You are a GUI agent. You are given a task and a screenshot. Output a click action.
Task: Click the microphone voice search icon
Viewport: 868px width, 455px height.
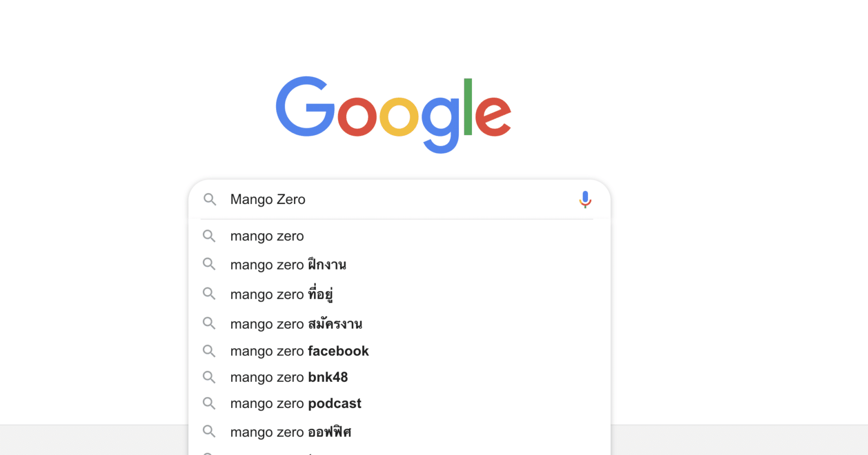(x=585, y=200)
